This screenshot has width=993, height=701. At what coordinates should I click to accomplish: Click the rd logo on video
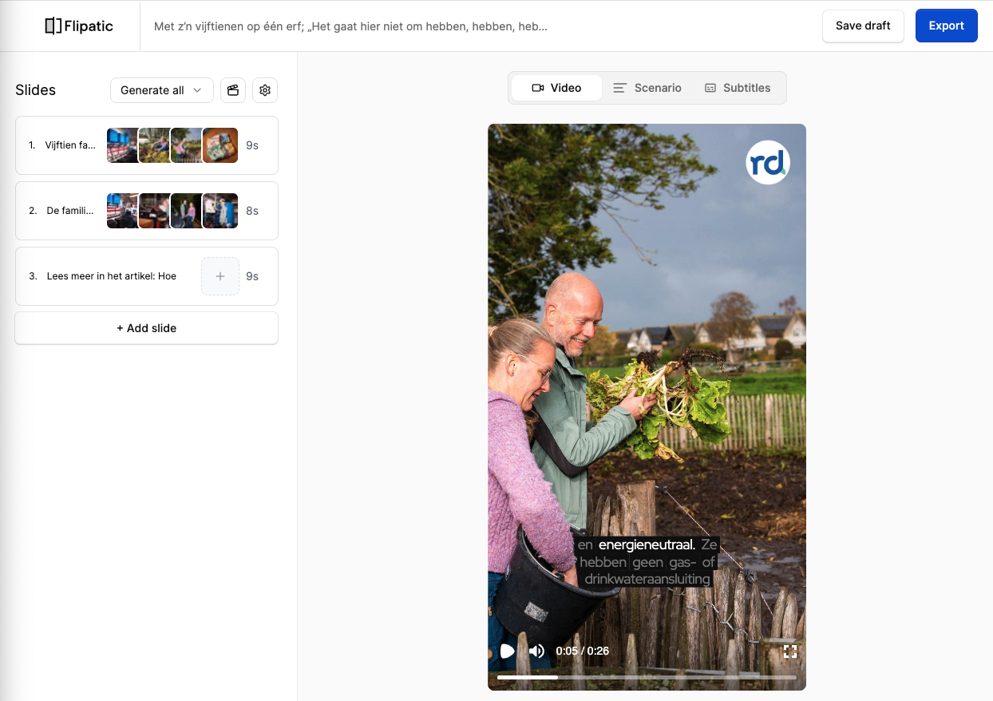coord(768,162)
